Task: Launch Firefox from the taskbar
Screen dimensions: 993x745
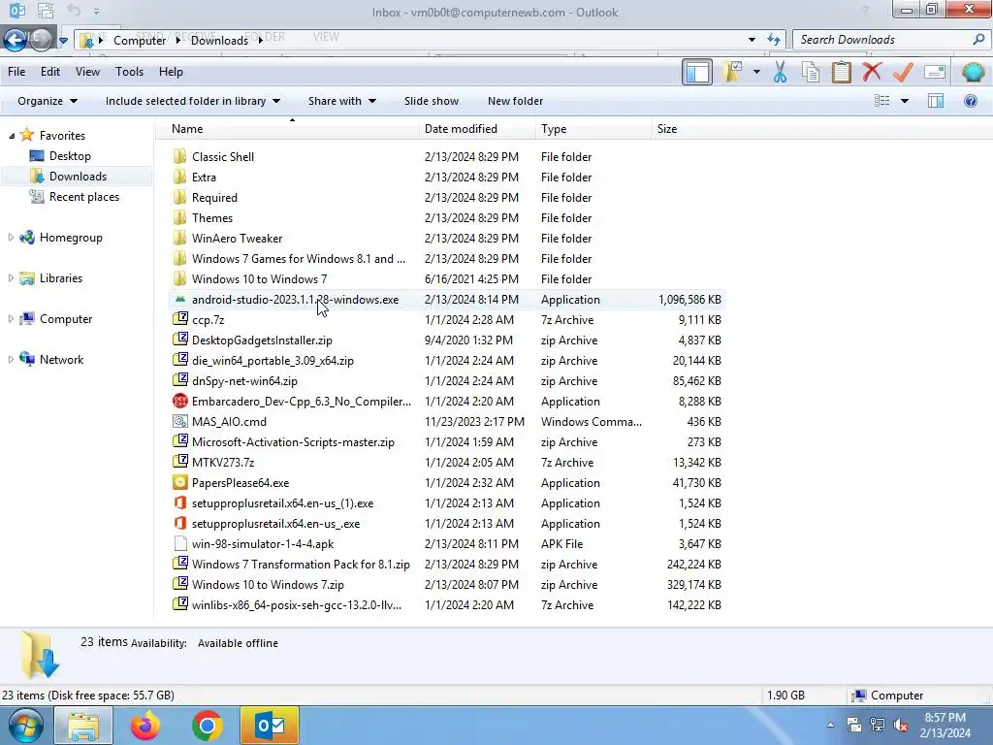Action: tap(145, 726)
